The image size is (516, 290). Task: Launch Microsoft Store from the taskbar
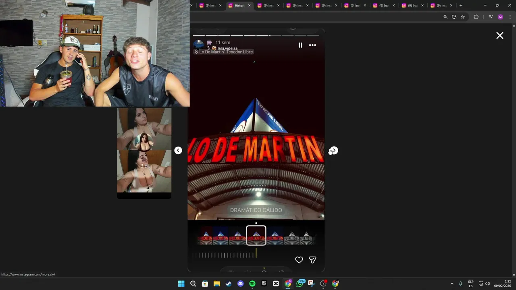(205, 284)
